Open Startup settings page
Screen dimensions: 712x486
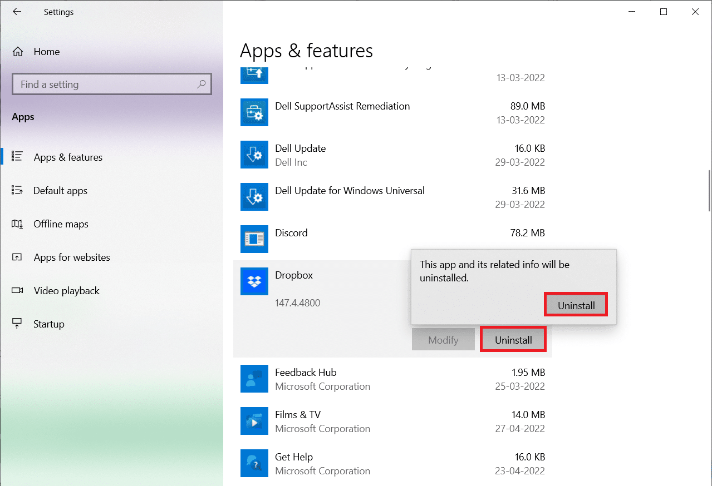pyautogui.click(x=111, y=324)
